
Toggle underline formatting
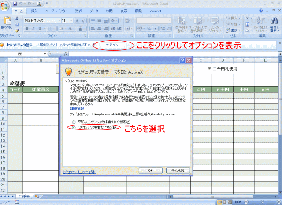(40, 28)
